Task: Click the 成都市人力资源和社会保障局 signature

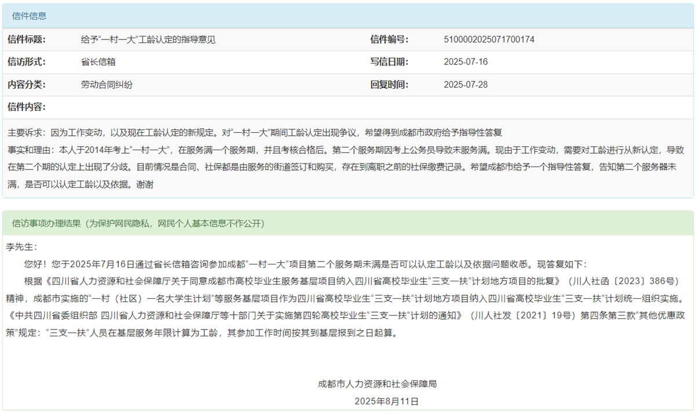Action: [386, 383]
